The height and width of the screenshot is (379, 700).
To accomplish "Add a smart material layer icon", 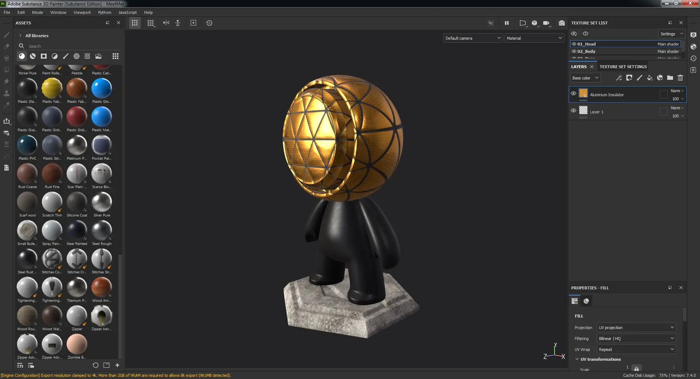I will click(660, 78).
